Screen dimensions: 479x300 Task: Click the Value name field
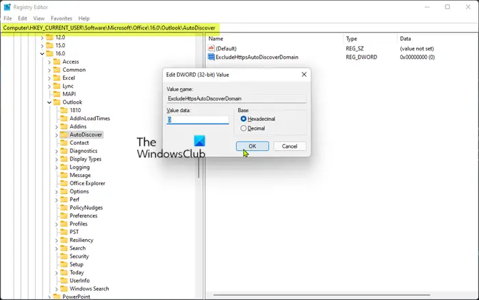pos(236,98)
